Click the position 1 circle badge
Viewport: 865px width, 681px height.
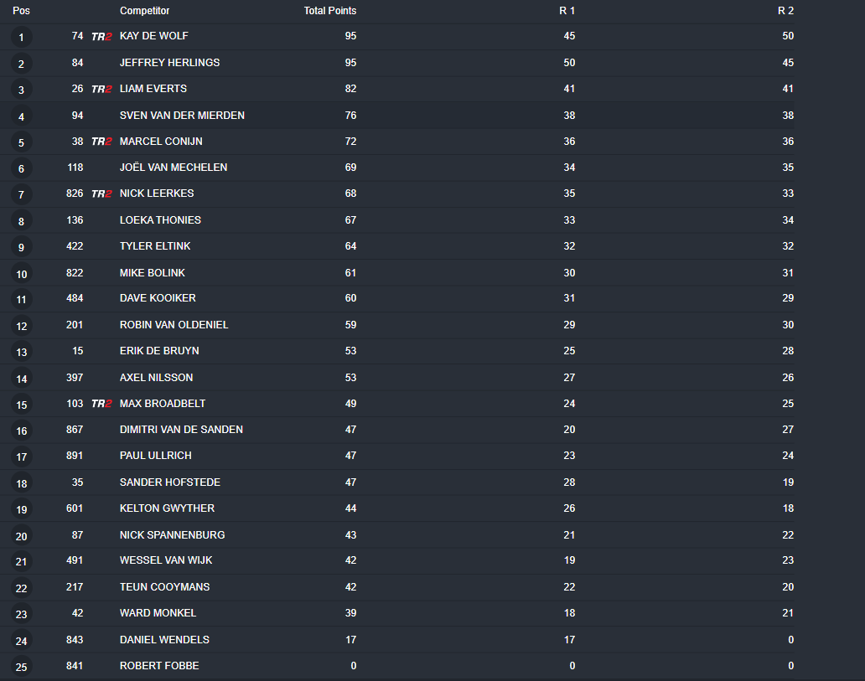[22, 37]
